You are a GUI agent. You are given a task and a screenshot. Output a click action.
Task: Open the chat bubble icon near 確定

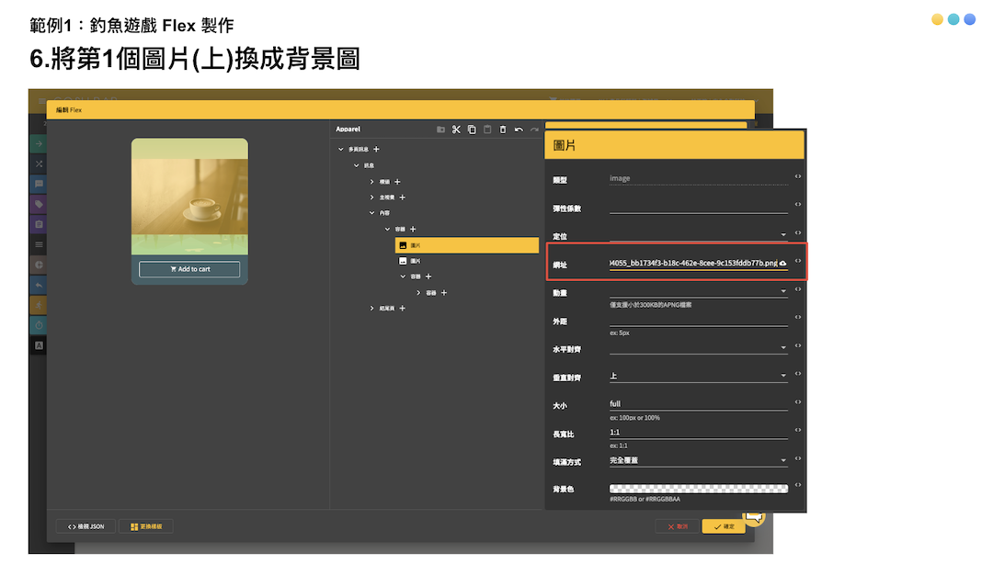pos(754,516)
